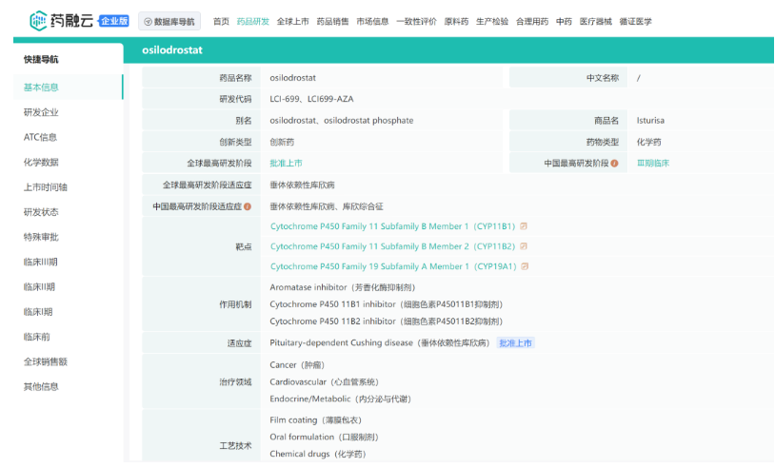Jump to 上市时间轴 section
Screen dimensions: 775x468
coord(45,187)
